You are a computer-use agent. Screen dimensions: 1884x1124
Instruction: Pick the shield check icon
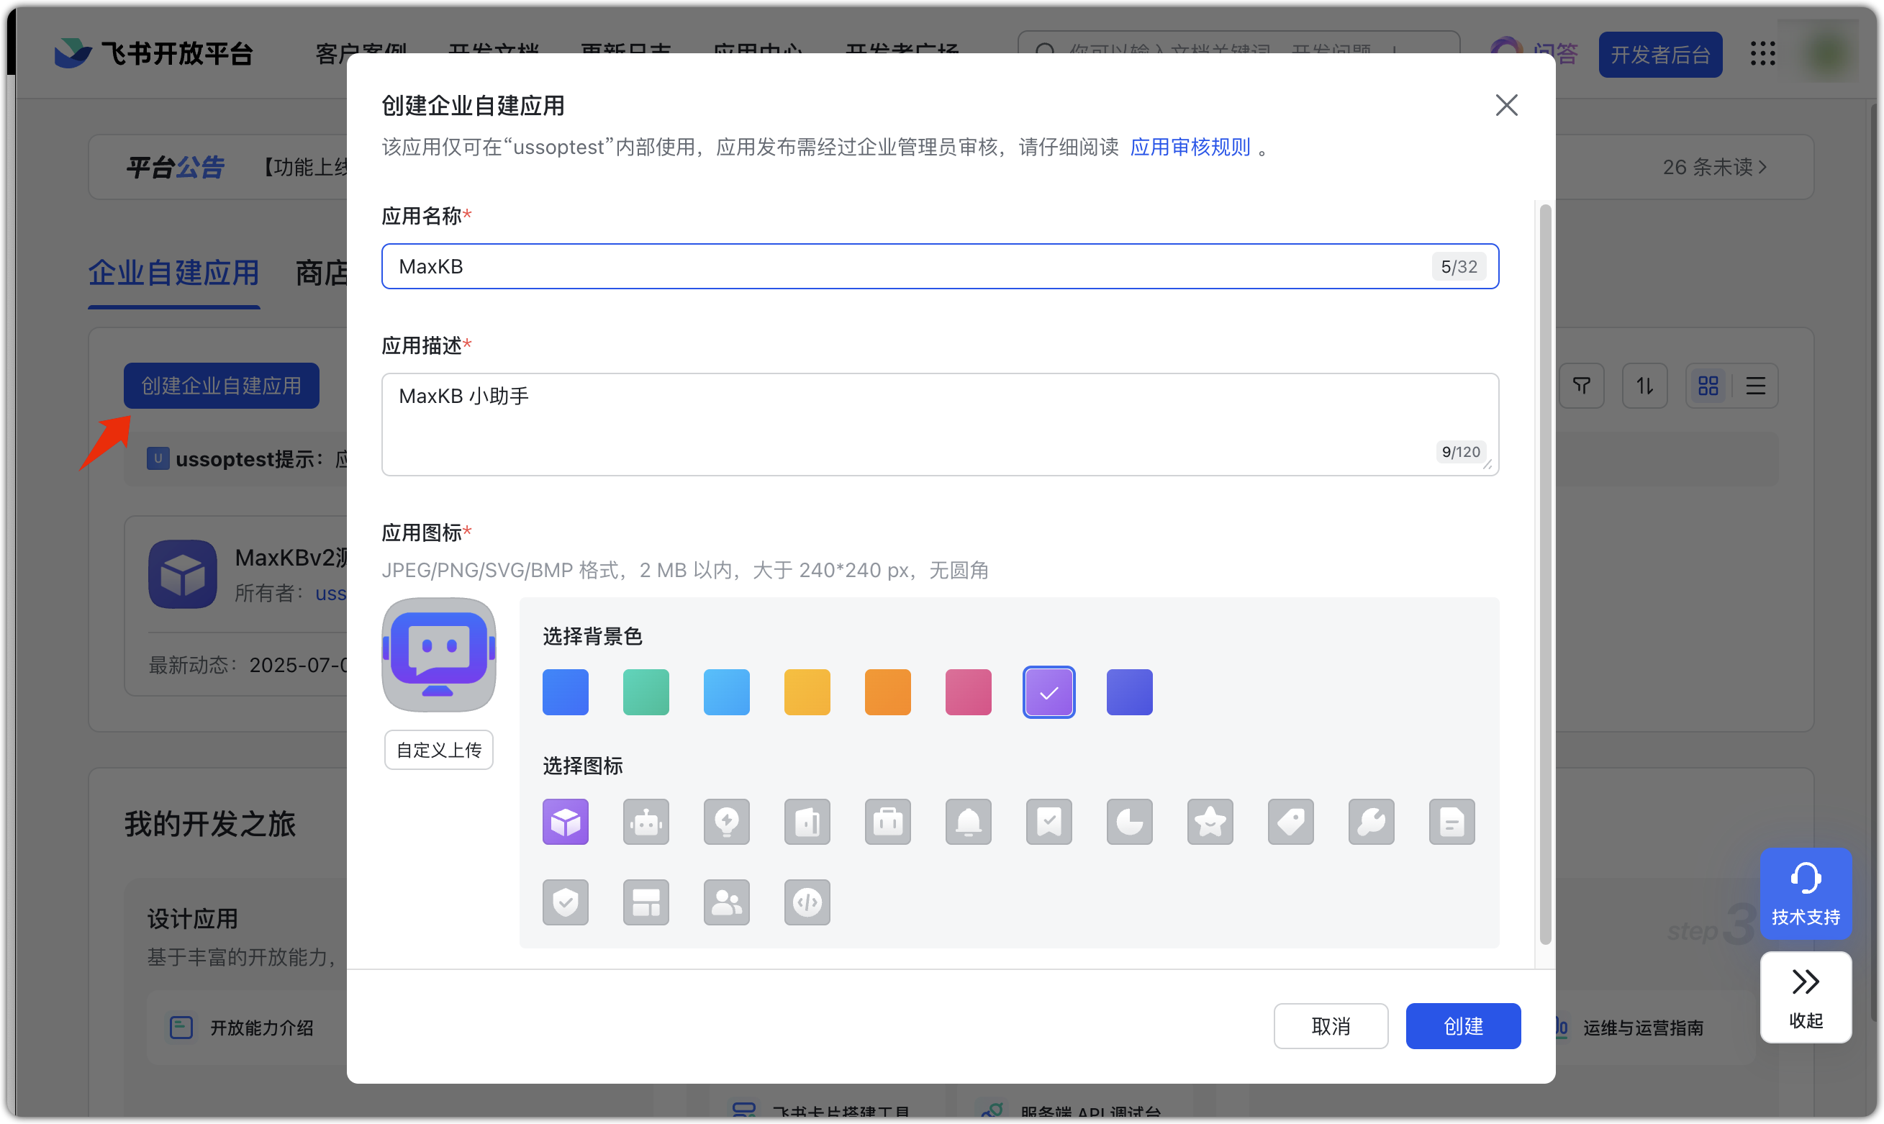566,902
